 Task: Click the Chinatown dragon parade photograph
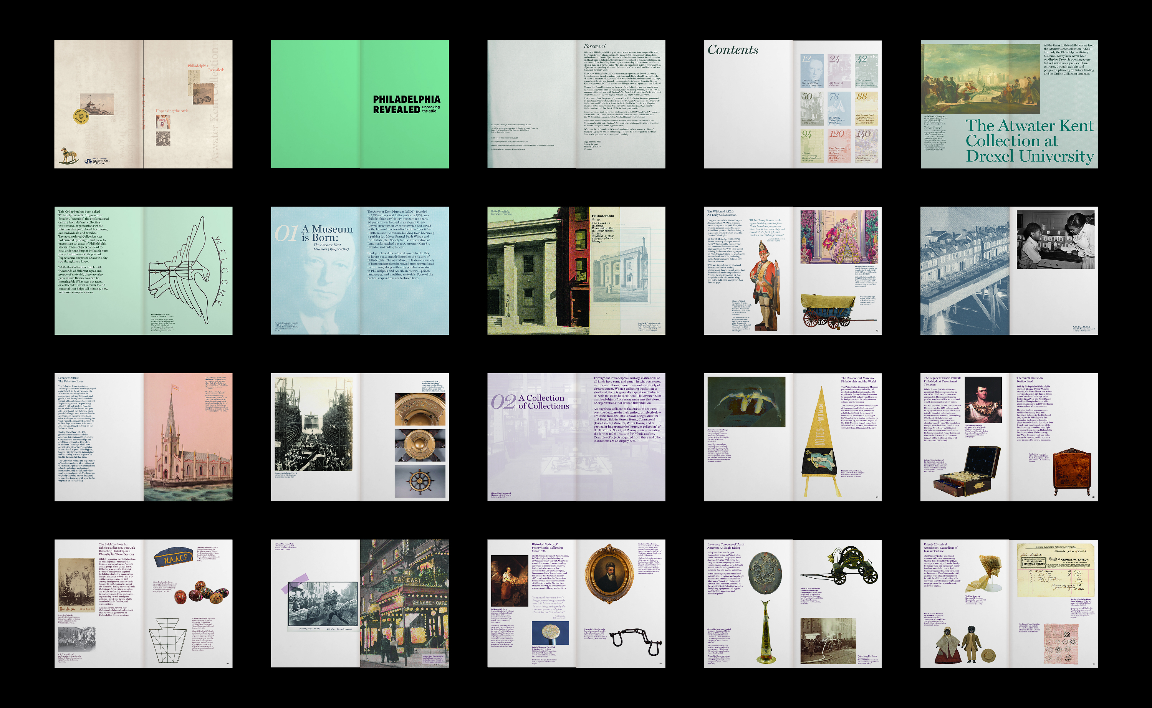pos(323,604)
